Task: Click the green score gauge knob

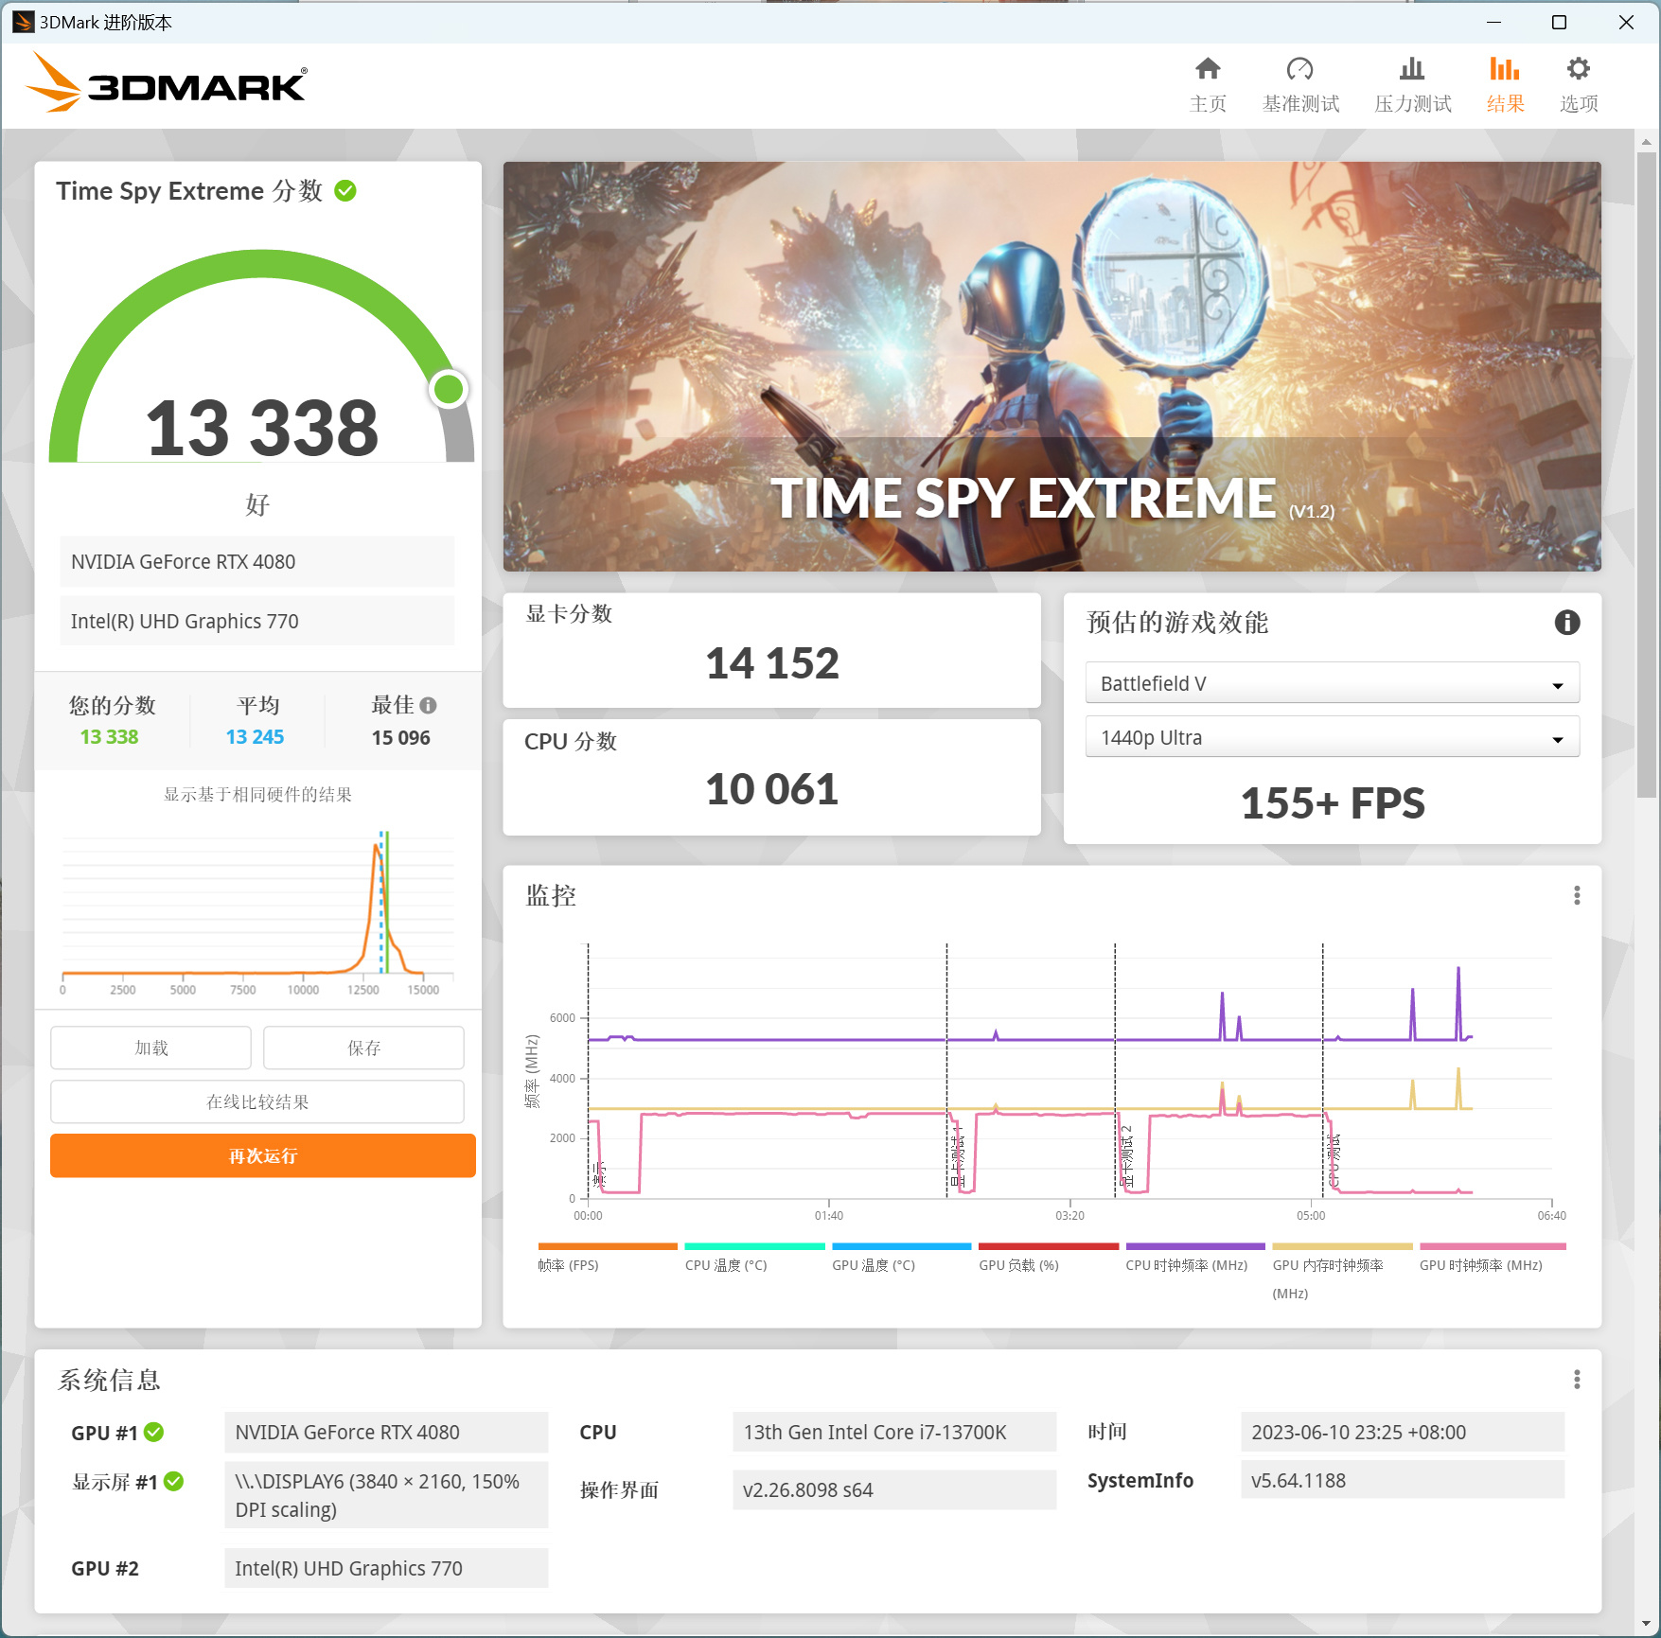Action: 449,389
